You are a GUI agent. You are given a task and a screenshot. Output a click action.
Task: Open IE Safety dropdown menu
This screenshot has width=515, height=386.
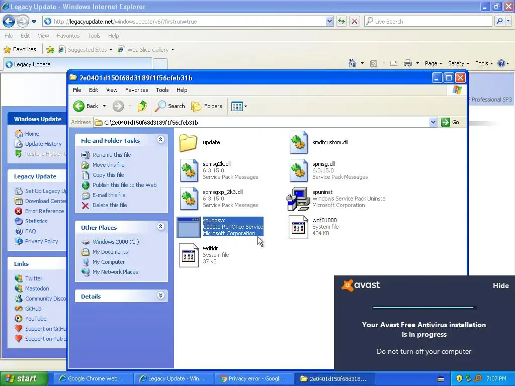459,63
